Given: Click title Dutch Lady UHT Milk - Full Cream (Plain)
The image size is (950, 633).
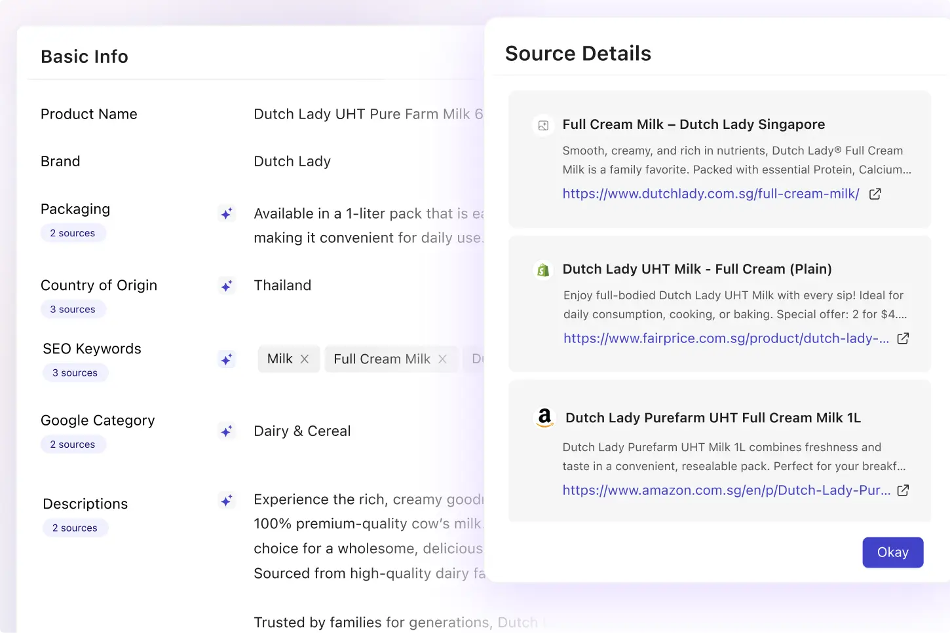Looking at the screenshot, I should coord(697,269).
